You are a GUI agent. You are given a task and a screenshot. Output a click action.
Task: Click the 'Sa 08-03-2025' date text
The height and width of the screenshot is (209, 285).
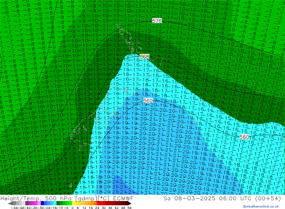pos(189,198)
